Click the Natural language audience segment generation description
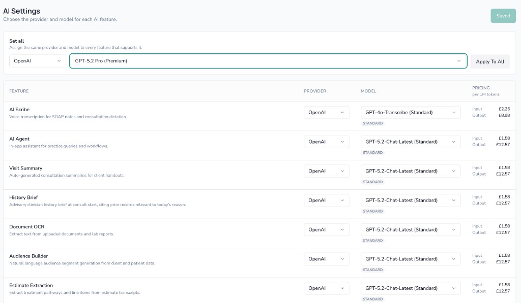Viewport: 521px width, 303px height. (82, 263)
